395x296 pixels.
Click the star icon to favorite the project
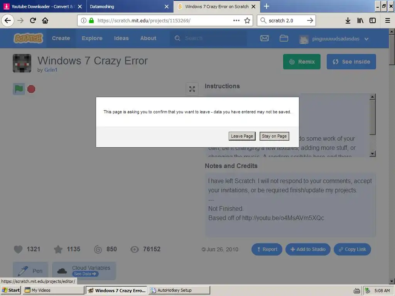click(x=58, y=249)
